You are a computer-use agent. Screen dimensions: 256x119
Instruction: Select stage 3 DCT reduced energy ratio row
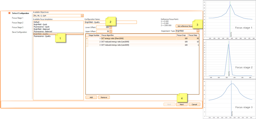(x=142, y=45)
